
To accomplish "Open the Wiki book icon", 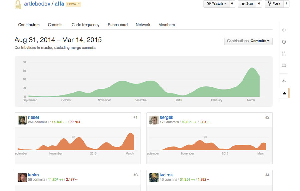I will click(284, 65).
